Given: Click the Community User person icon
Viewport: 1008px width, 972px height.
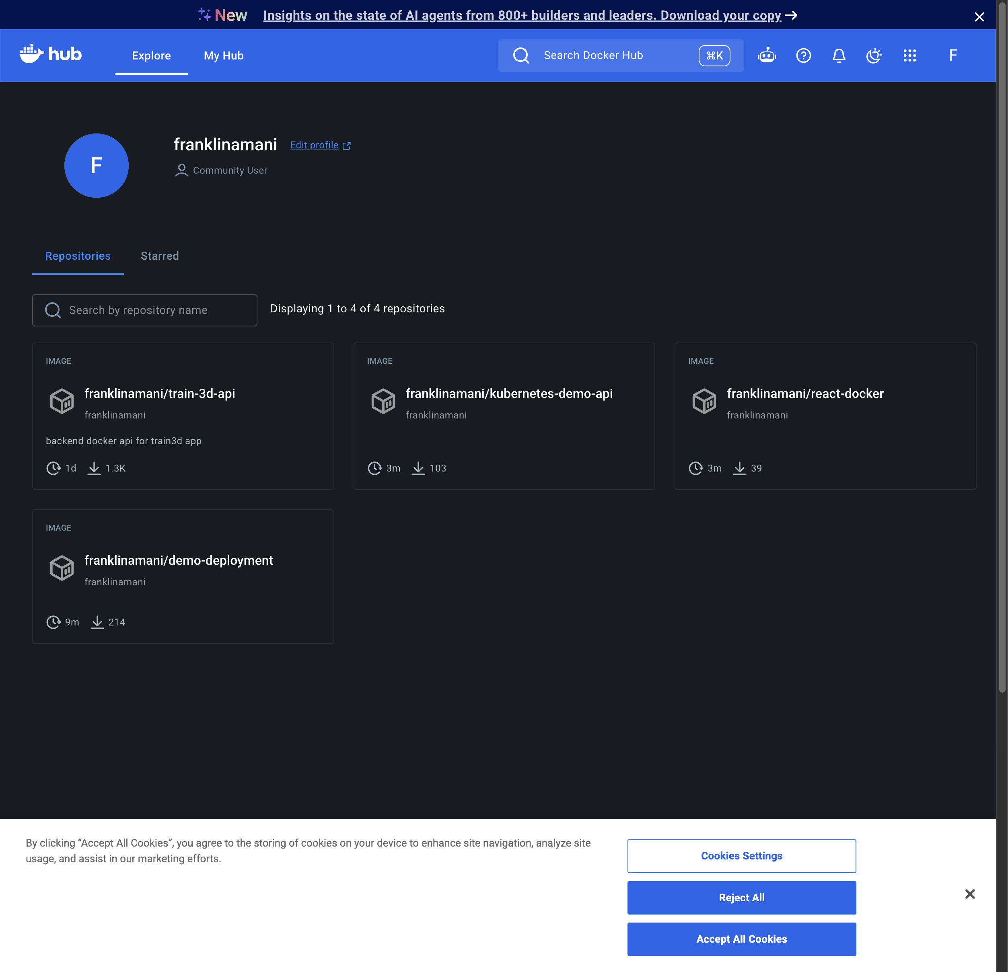Looking at the screenshot, I should [181, 170].
